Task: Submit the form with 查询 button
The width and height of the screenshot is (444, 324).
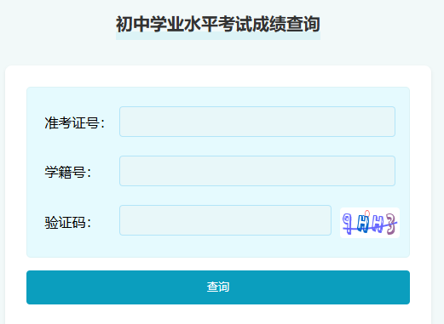Action: (x=218, y=287)
